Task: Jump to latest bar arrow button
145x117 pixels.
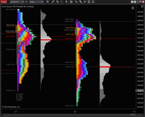Action: click(133, 8)
